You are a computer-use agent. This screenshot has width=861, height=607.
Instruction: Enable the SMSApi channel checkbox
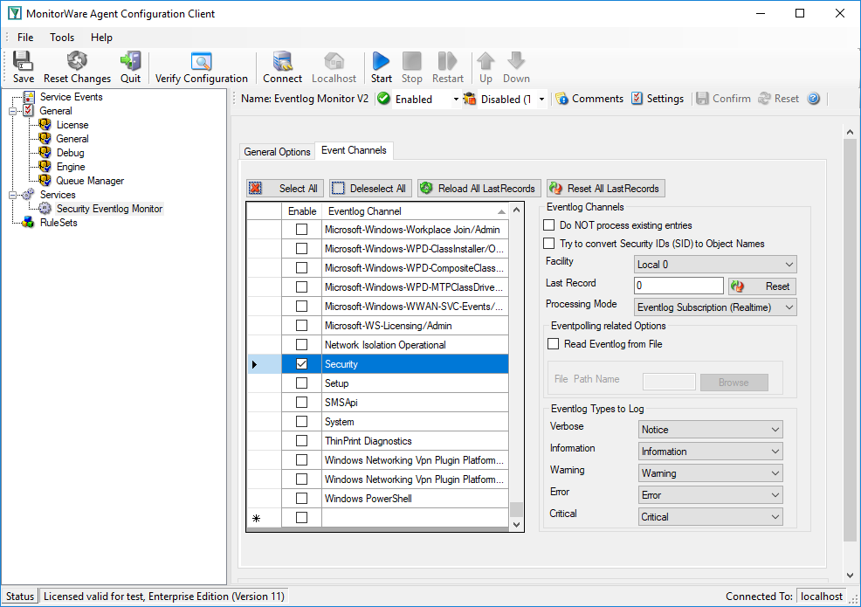pyautogui.click(x=301, y=402)
